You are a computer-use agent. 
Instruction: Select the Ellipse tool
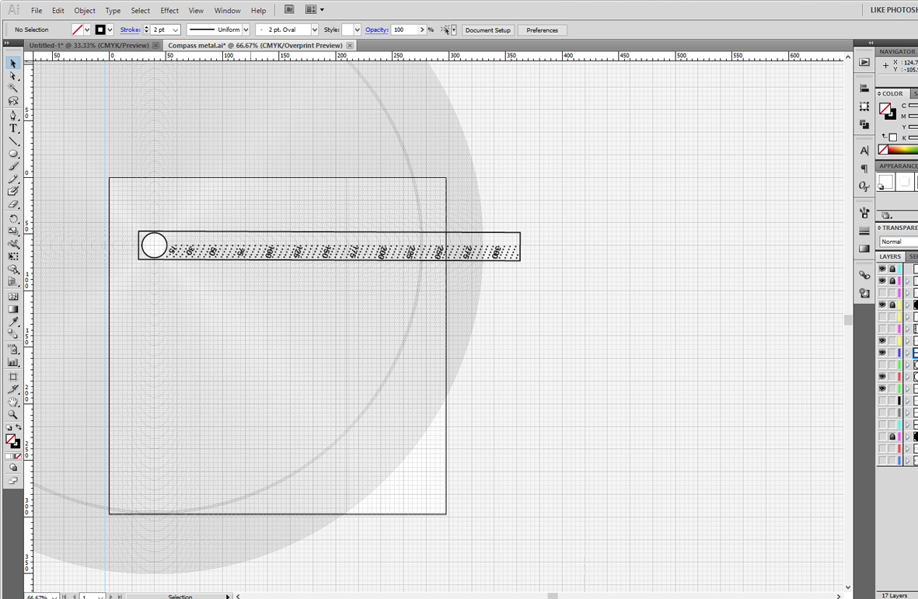[13, 154]
